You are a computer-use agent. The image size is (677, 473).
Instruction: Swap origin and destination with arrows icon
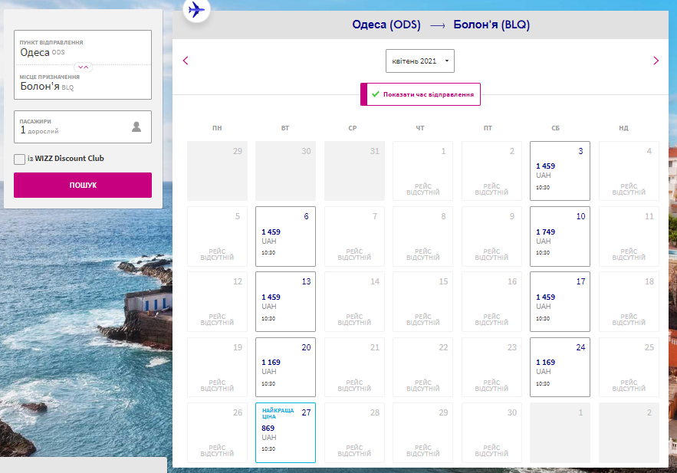click(x=84, y=67)
